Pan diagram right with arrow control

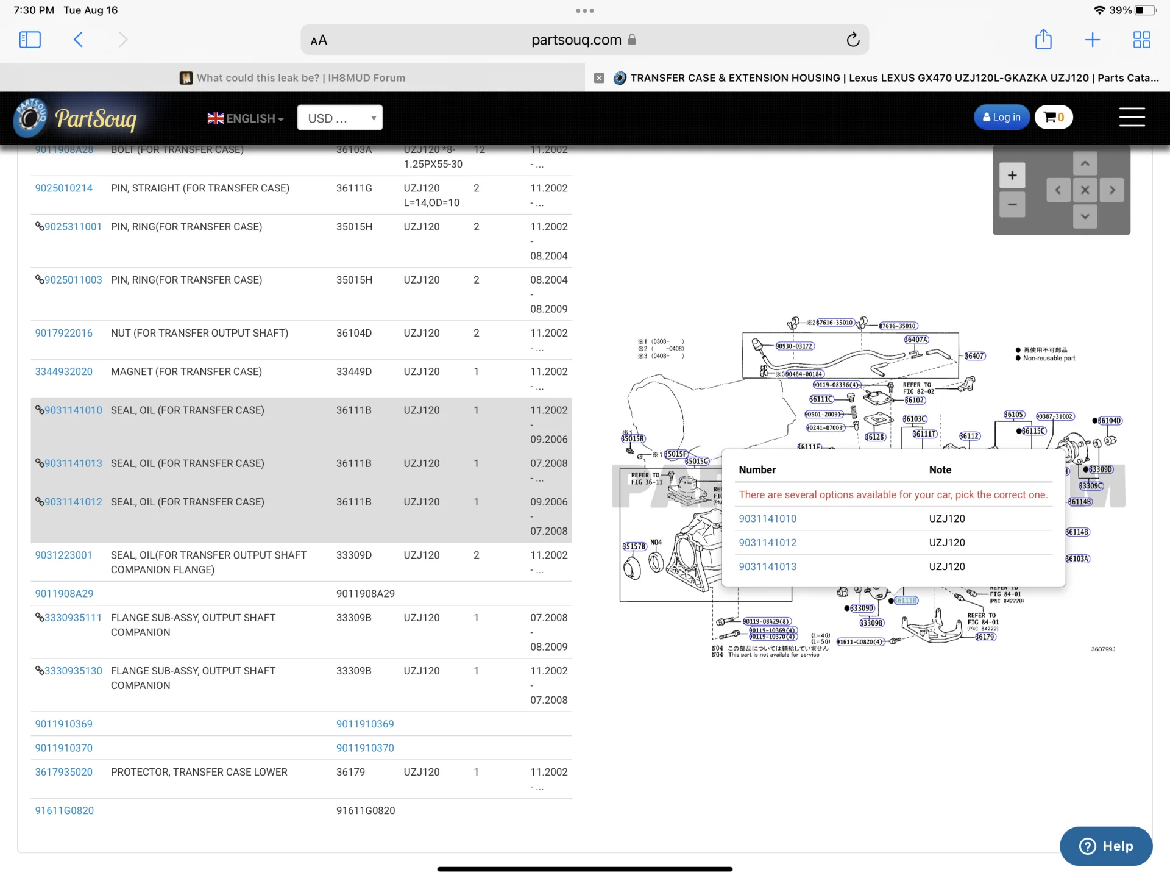coord(1112,190)
